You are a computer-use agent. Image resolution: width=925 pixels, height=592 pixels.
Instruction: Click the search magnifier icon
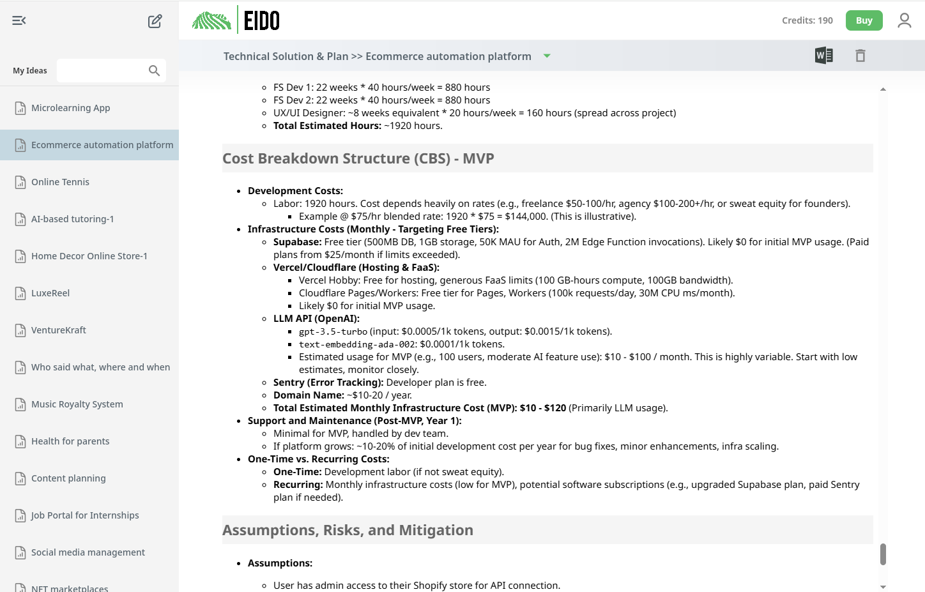(153, 70)
